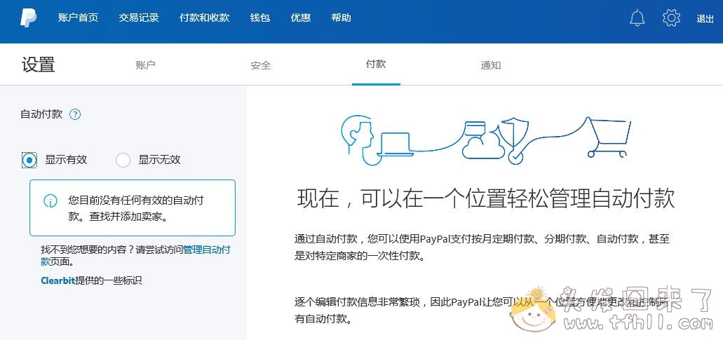Open the 钱包 menu item
The height and width of the screenshot is (340, 723).
(260, 18)
